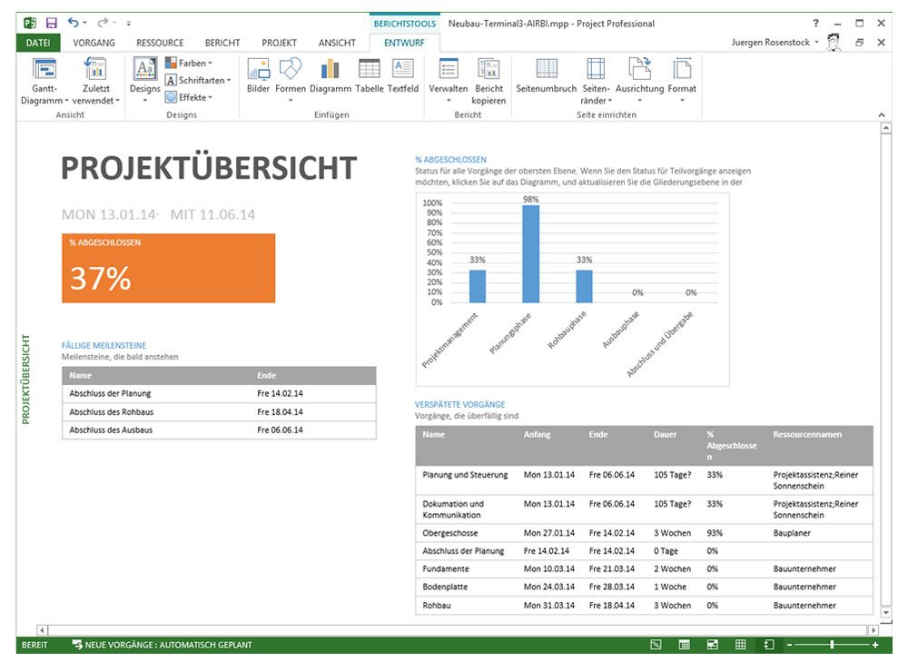Select the ENTWURF ribbon tab
Screen dimensions: 908x662
(x=404, y=43)
